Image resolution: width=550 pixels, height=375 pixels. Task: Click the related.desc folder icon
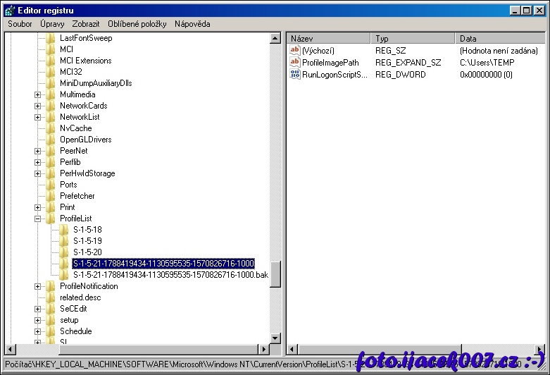[x=51, y=297]
